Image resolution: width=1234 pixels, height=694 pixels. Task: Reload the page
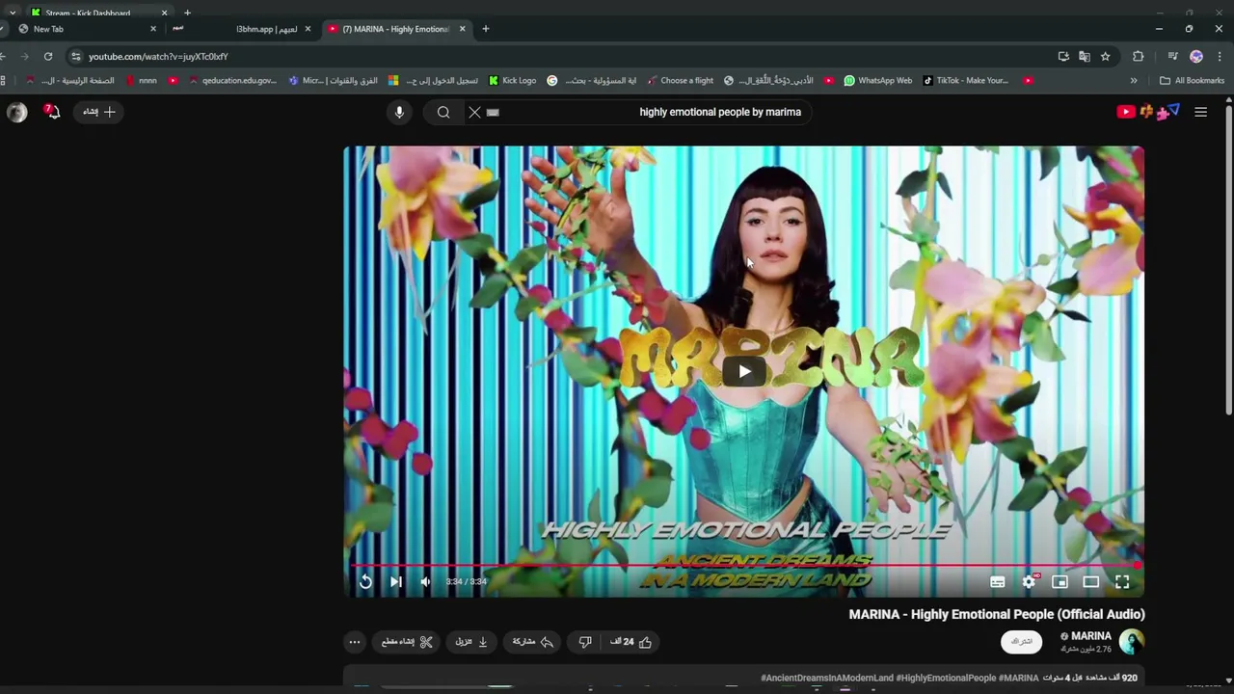tap(47, 56)
